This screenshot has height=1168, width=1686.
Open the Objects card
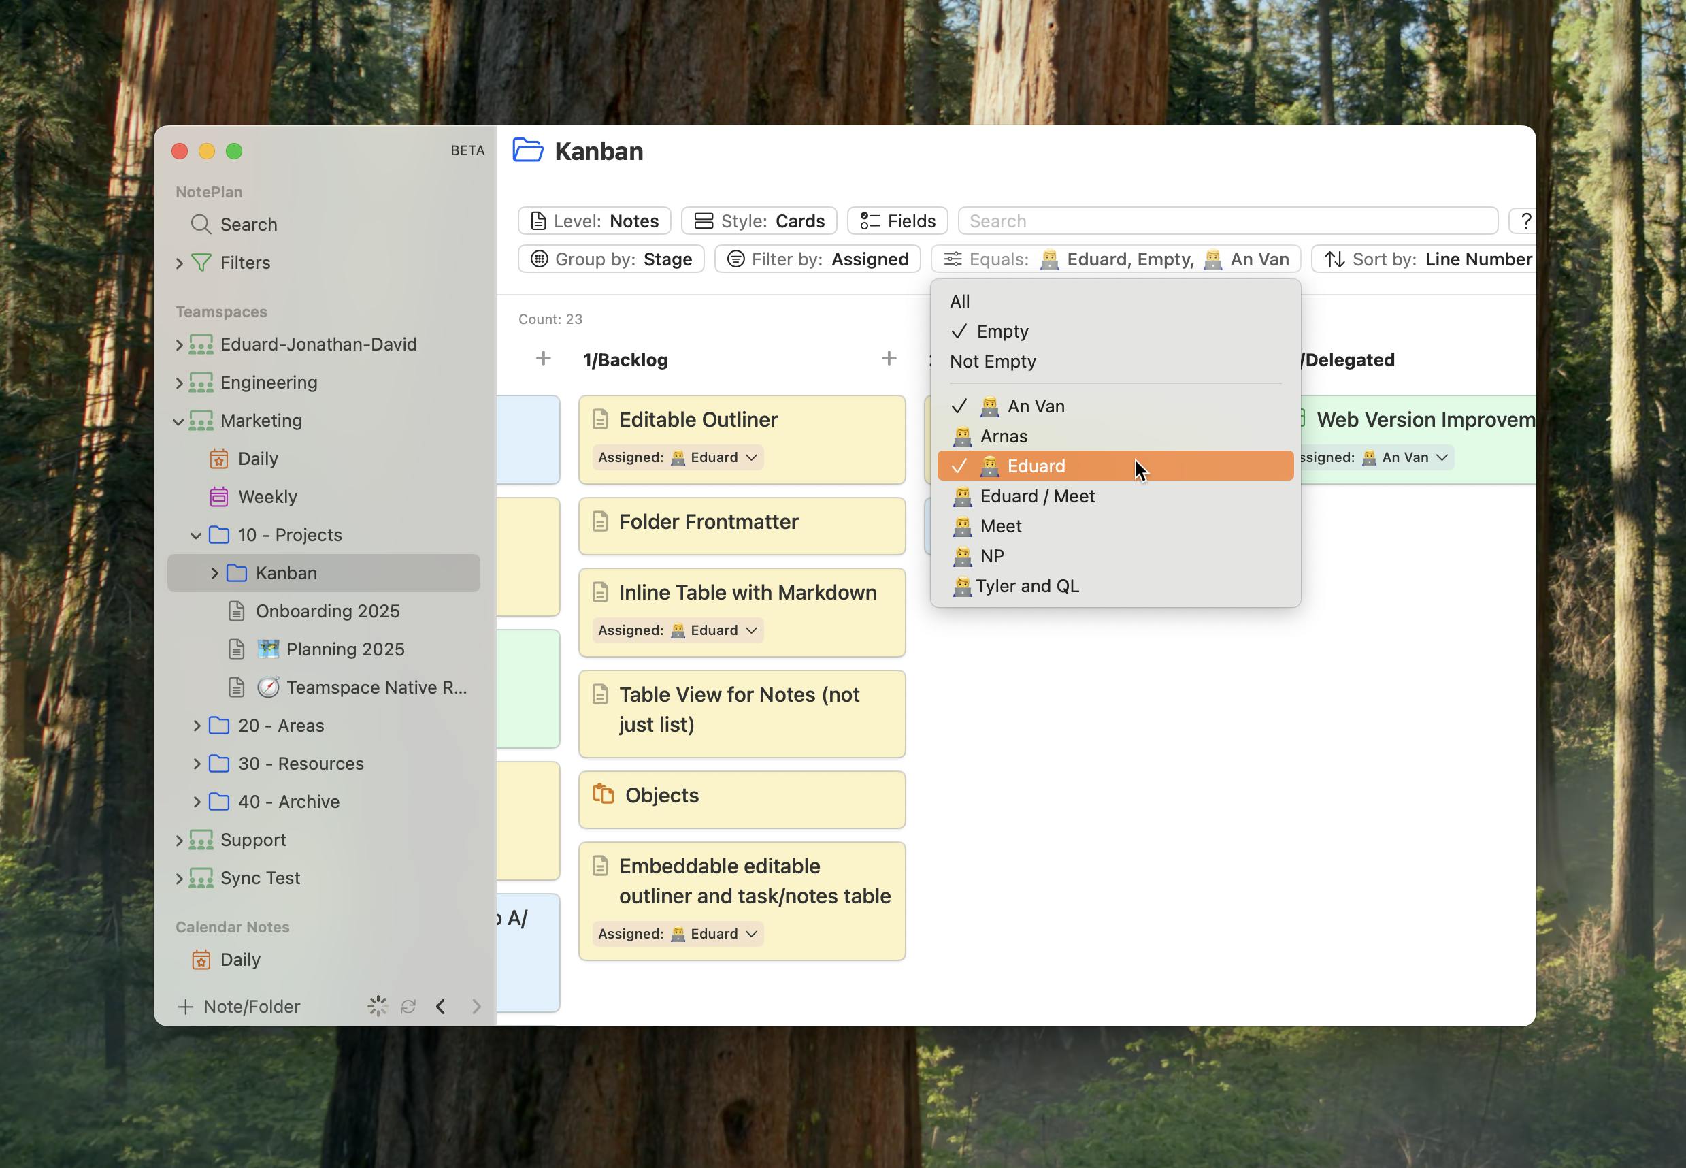(x=742, y=799)
